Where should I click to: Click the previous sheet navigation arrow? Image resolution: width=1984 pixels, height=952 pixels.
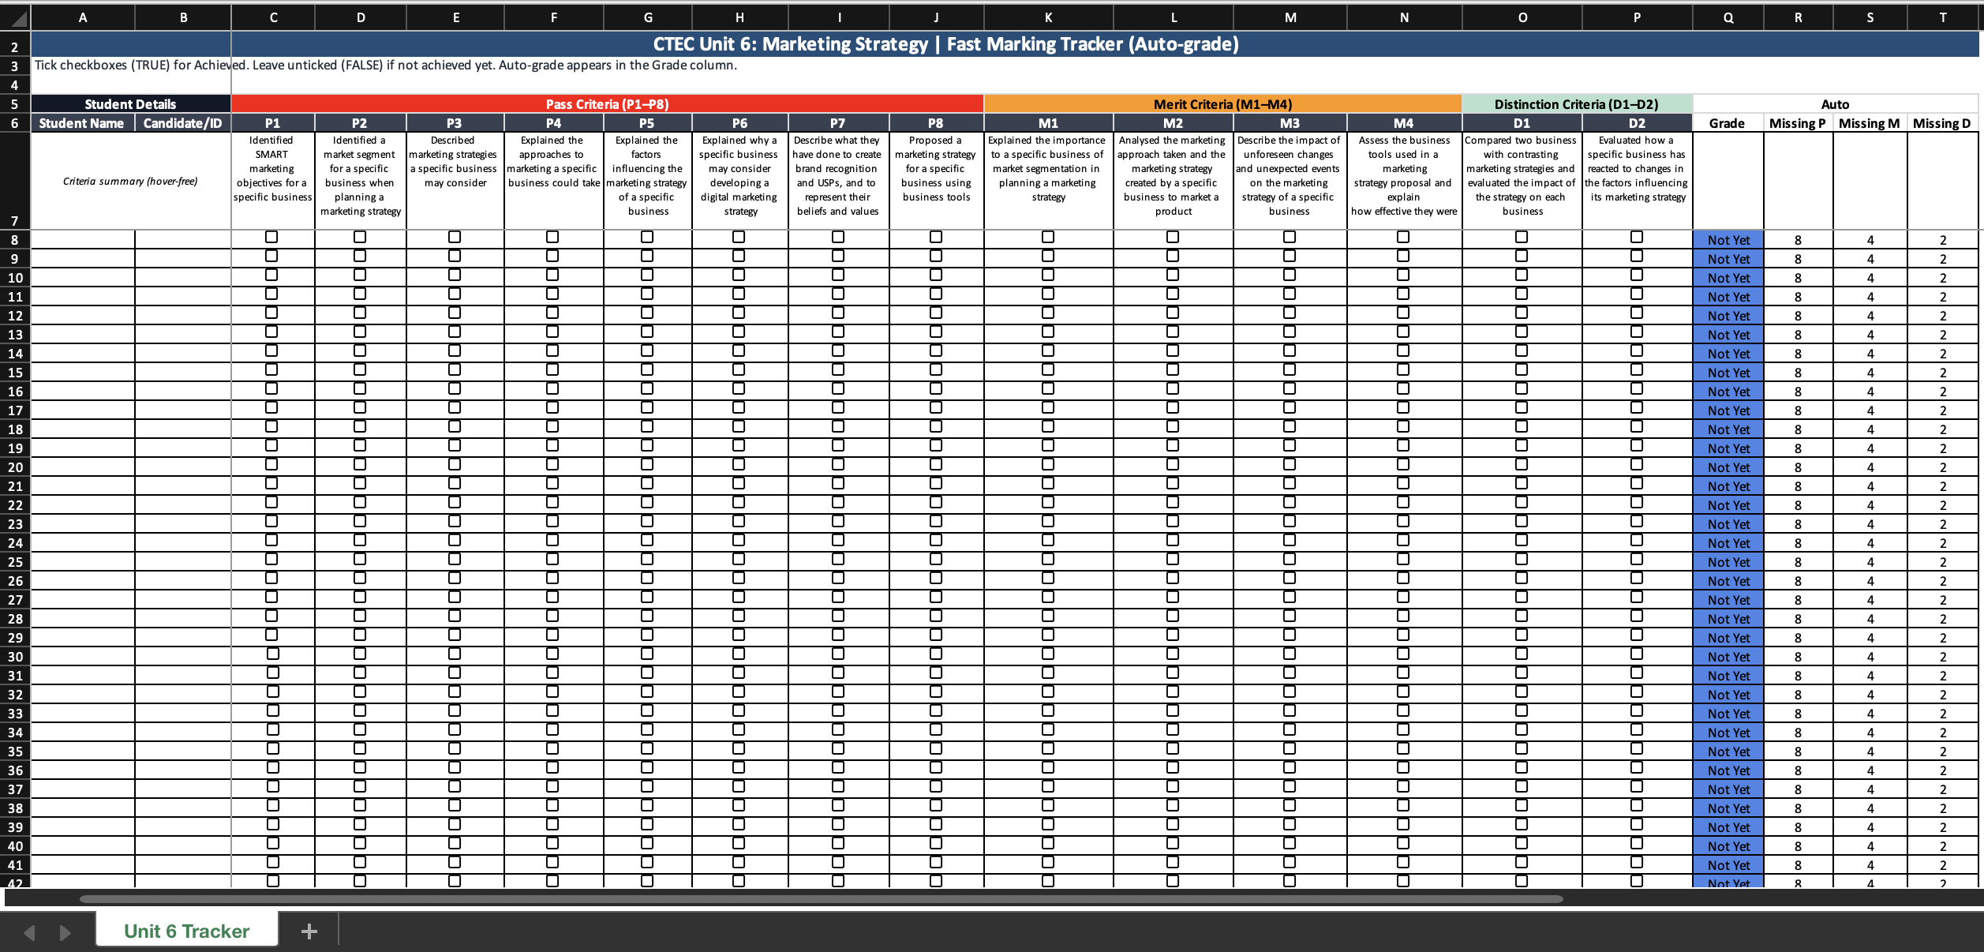click(x=29, y=932)
